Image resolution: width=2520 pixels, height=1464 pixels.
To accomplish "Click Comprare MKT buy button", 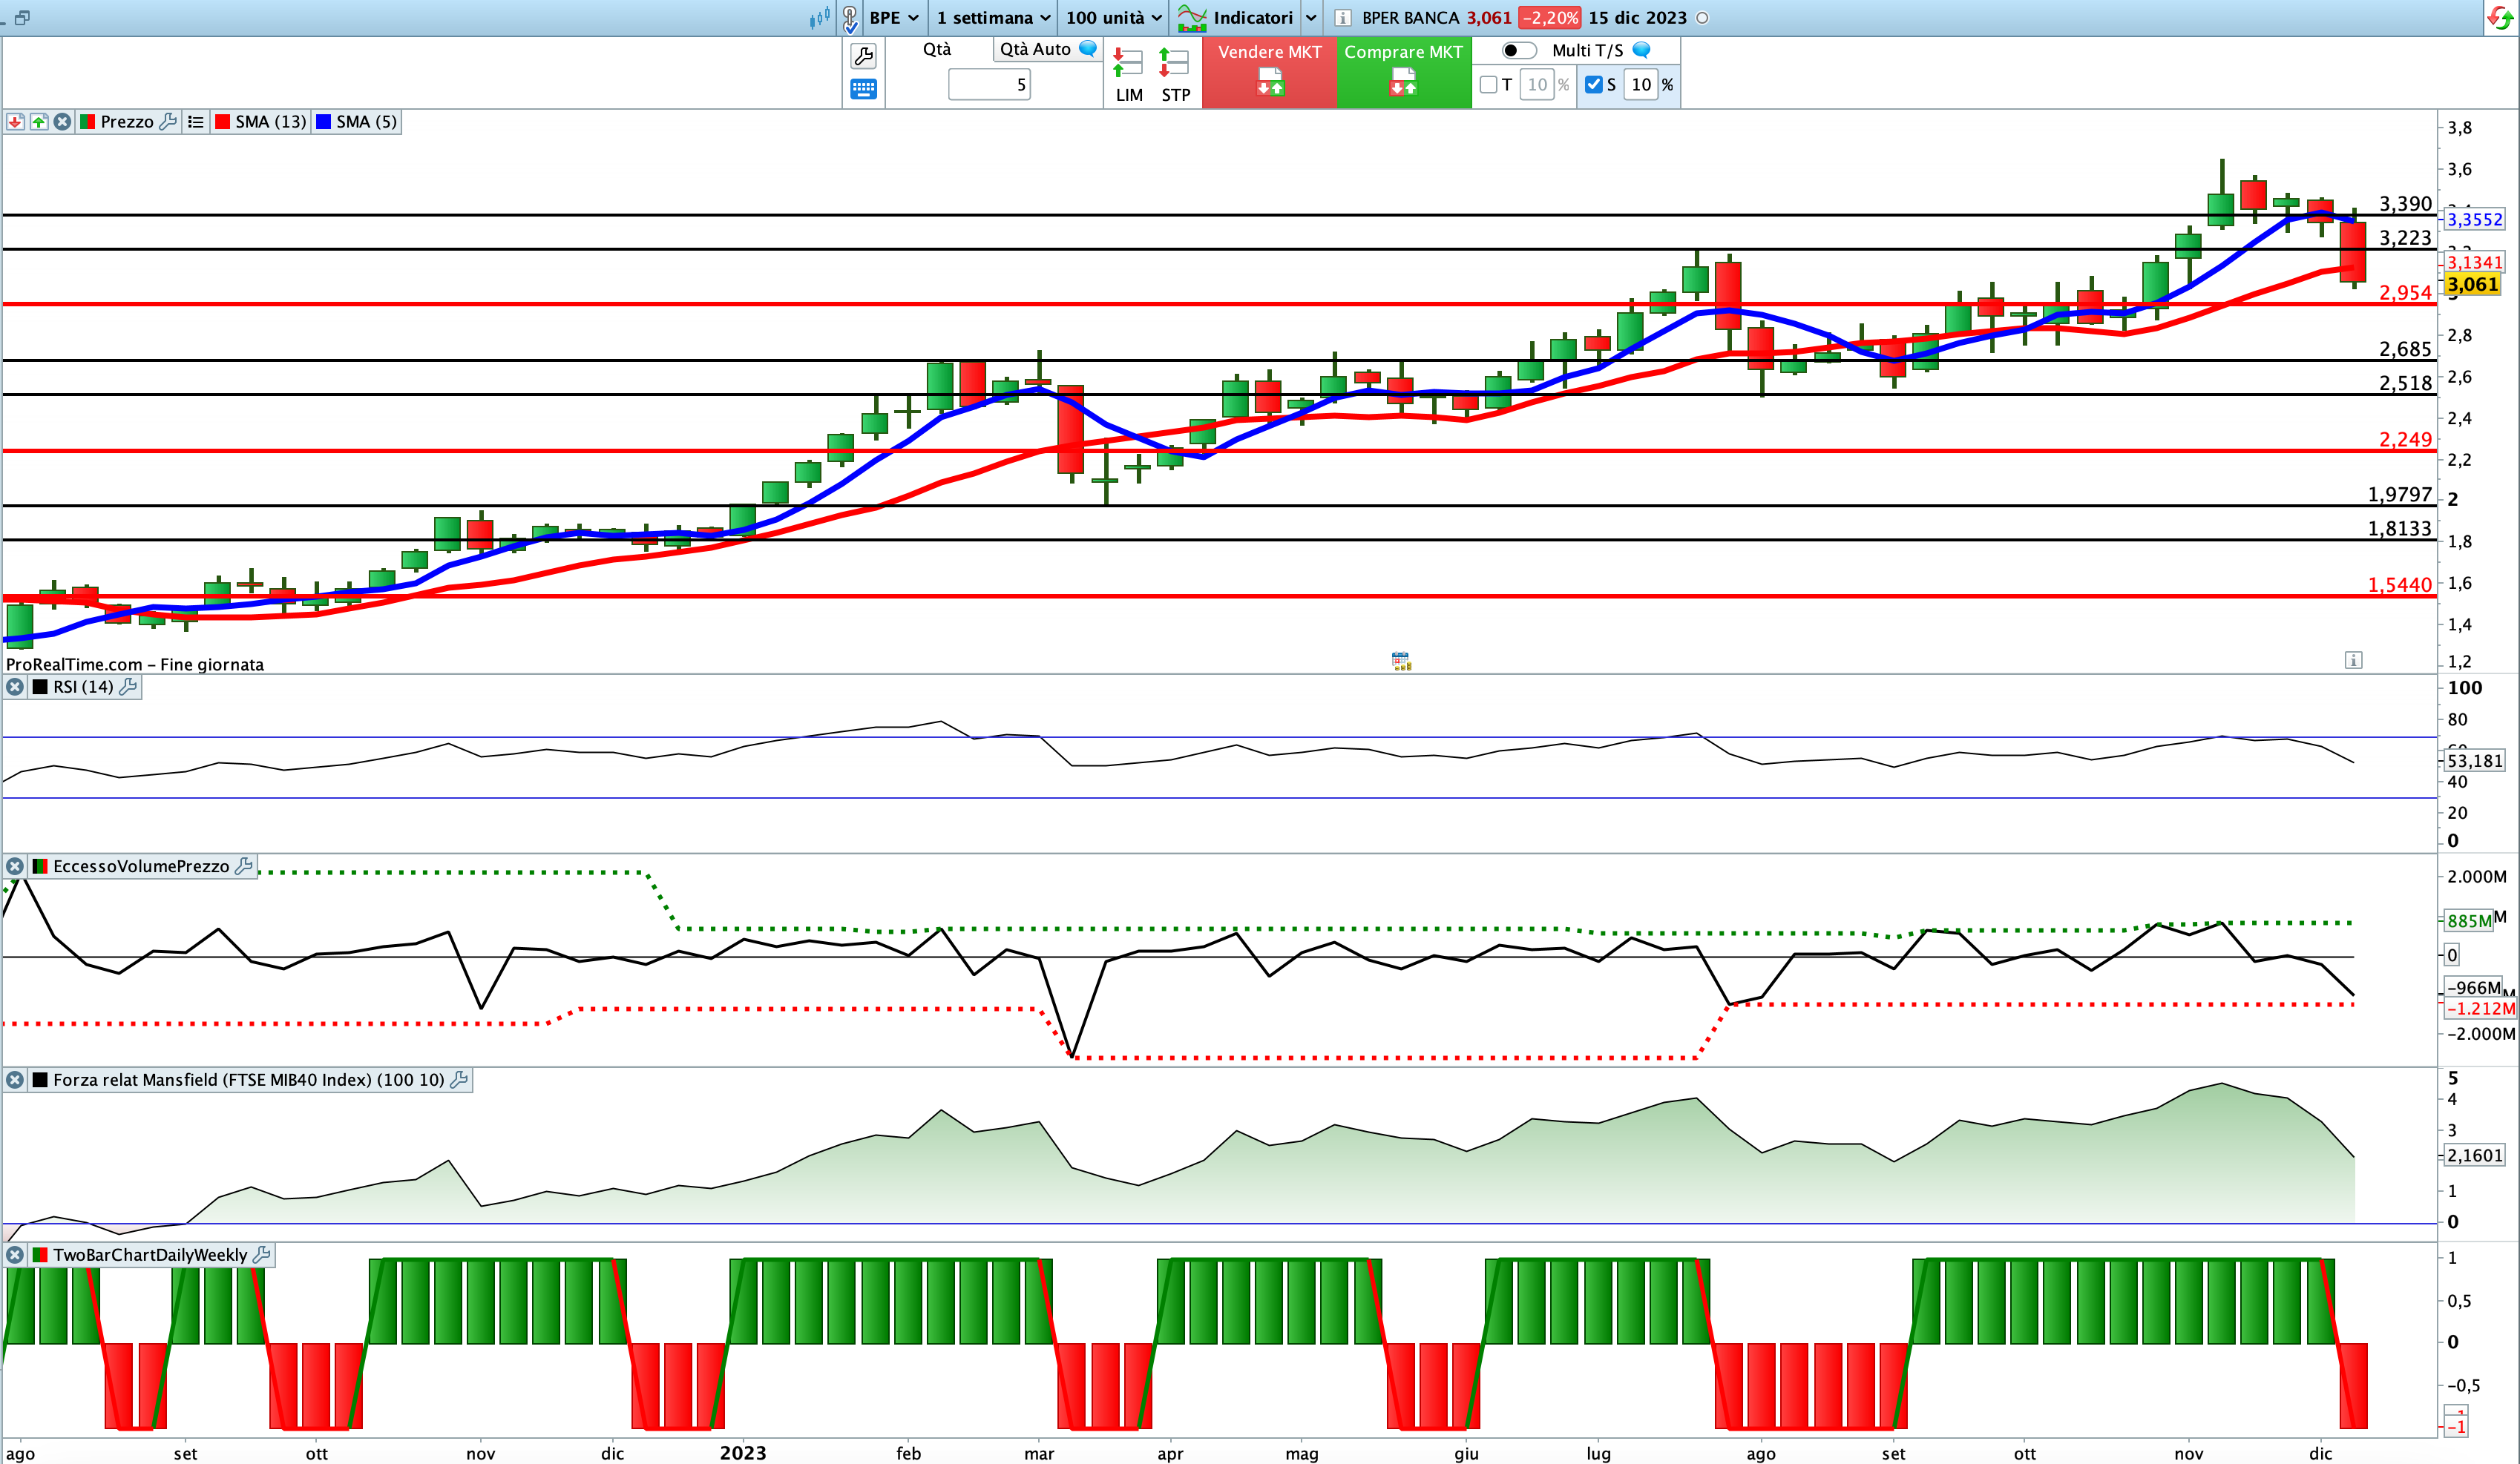I will coord(1403,72).
